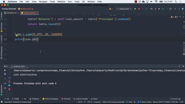The width and height of the screenshot is (185, 104).
Task: Open the Structure sidebar tab
Action: (1, 27)
